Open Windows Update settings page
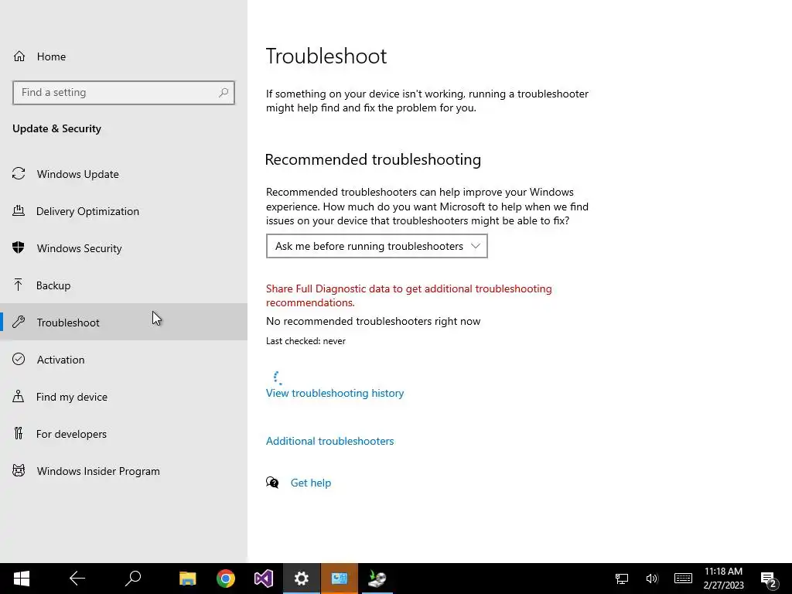This screenshot has height=594, width=792. point(124,174)
